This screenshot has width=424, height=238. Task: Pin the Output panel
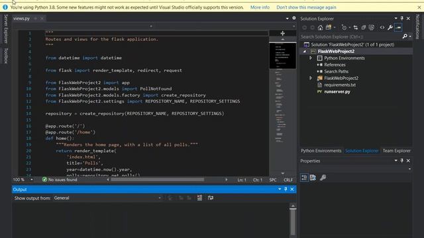pos(286,190)
